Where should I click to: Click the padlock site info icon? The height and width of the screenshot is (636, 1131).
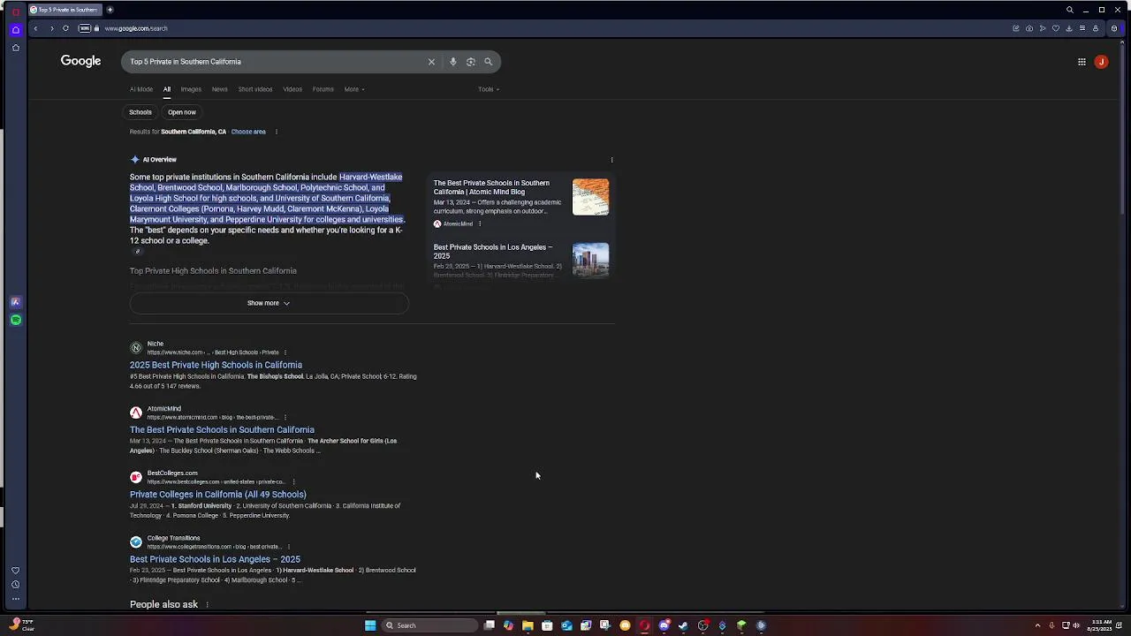tap(96, 28)
